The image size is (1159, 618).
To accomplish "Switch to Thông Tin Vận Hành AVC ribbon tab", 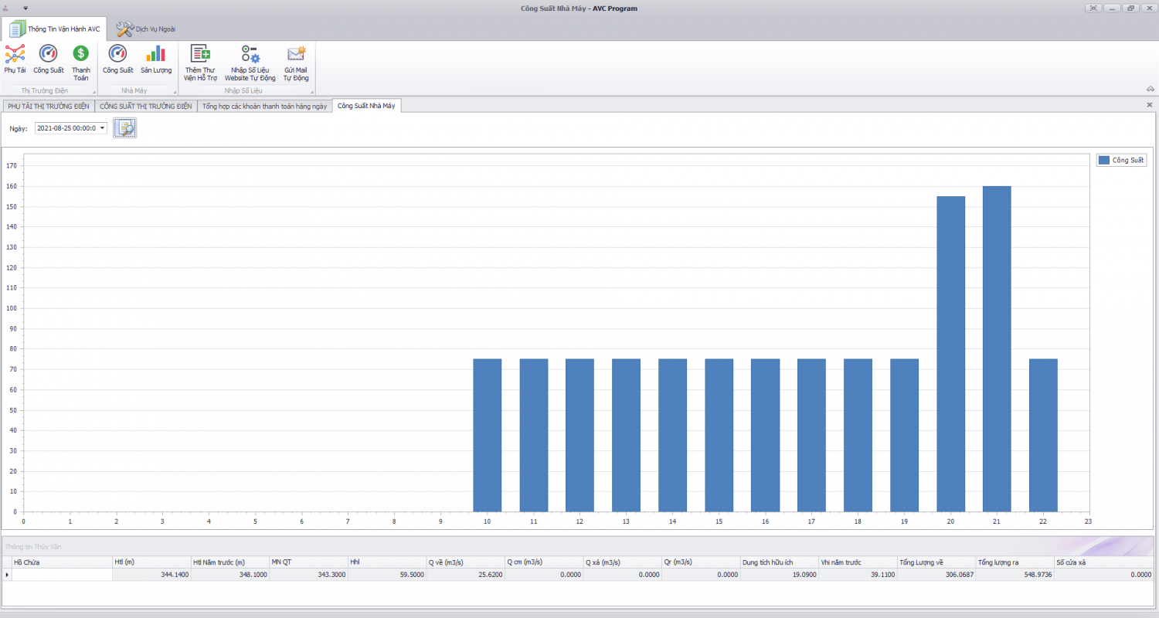I will (x=55, y=29).
